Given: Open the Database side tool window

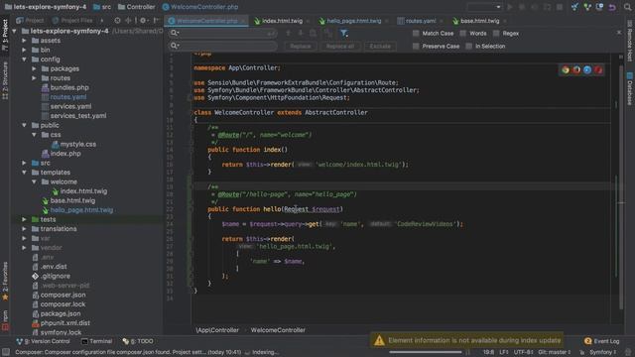Looking at the screenshot, I should pyautogui.click(x=630, y=89).
